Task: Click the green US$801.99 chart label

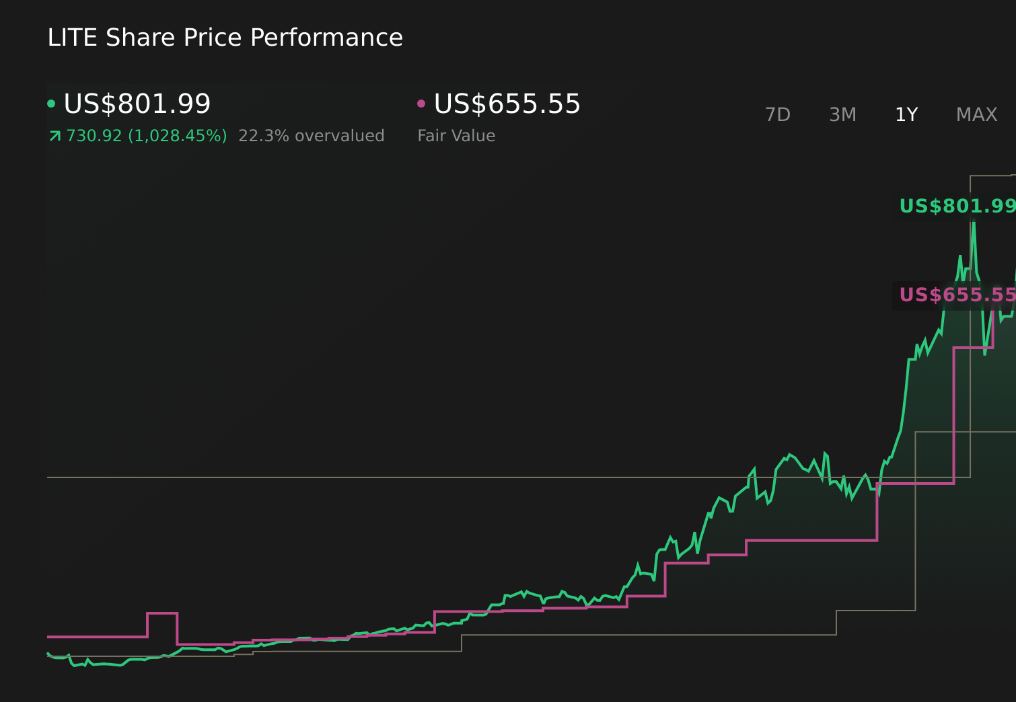Action: [x=957, y=206]
